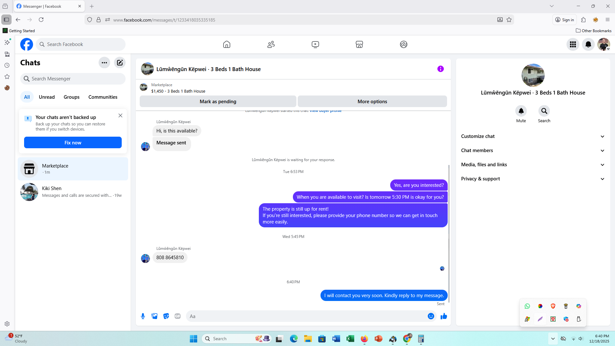
Task: Open Chats options three-dot button
Action: (104, 63)
